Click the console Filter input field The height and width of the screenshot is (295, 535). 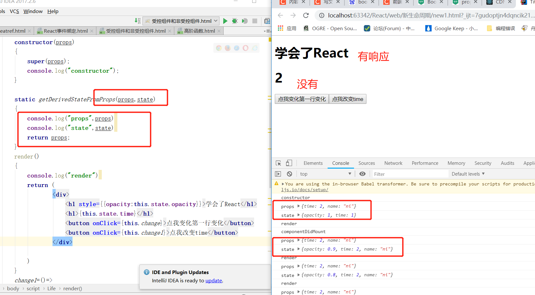pyautogui.click(x=410, y=174)
